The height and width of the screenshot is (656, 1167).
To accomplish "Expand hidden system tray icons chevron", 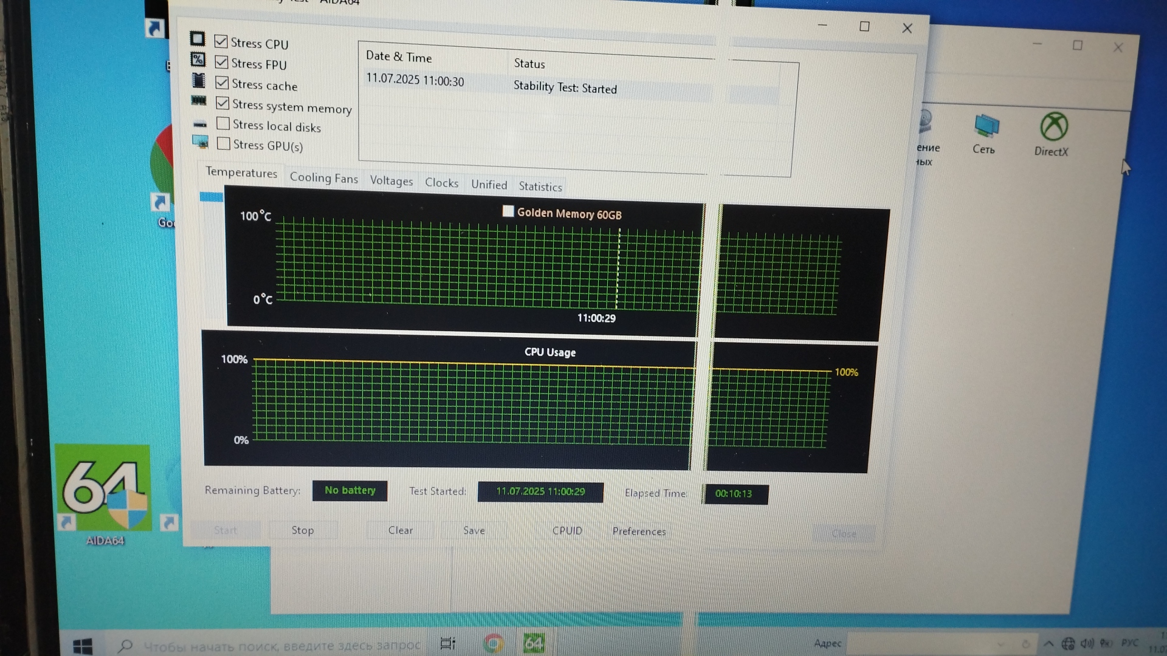I will point(1049,644).
